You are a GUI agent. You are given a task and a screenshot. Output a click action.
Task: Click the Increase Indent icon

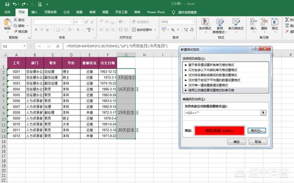[126, 29]
